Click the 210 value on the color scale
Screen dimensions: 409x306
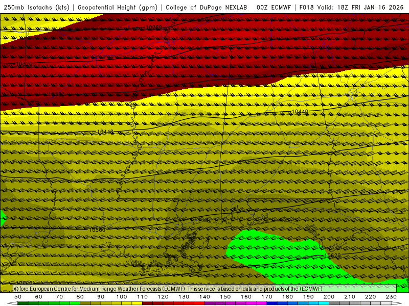tap(350, 297)
